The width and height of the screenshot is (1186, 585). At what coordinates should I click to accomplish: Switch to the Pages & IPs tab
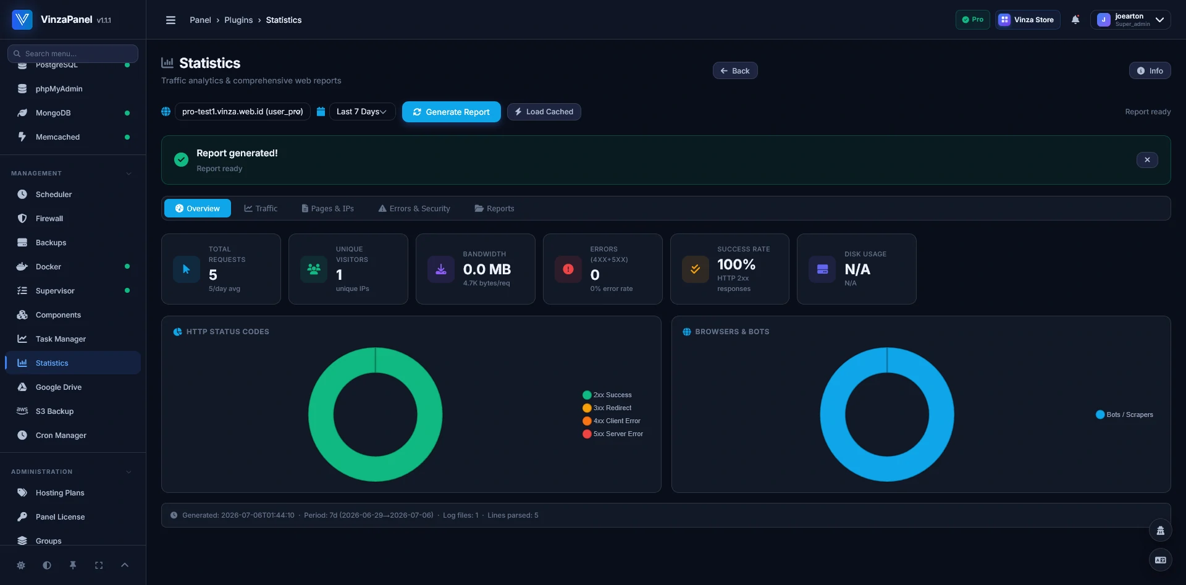(327, 209)
